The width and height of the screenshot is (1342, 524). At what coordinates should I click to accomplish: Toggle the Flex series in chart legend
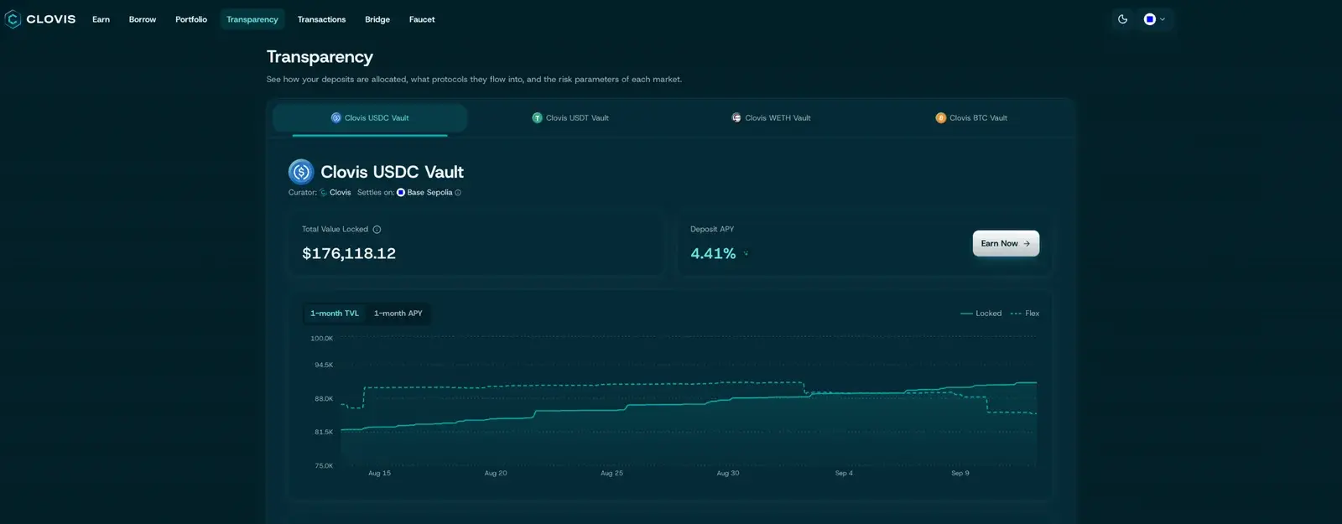[1025, 314]
